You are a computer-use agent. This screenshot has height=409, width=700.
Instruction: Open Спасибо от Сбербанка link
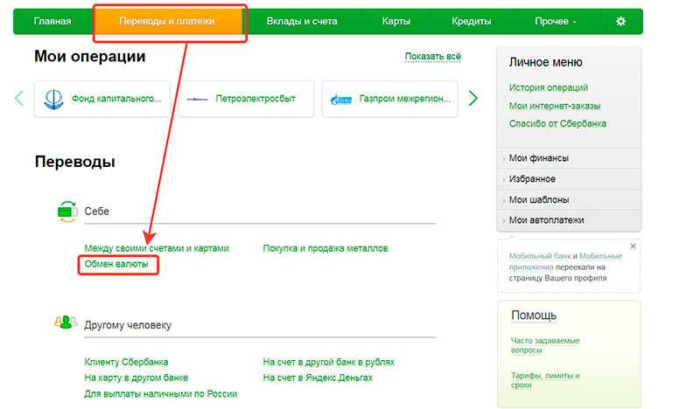(x=557, y=123)
